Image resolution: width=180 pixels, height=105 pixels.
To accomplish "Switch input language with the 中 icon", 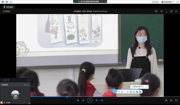I will click(118, 92).
